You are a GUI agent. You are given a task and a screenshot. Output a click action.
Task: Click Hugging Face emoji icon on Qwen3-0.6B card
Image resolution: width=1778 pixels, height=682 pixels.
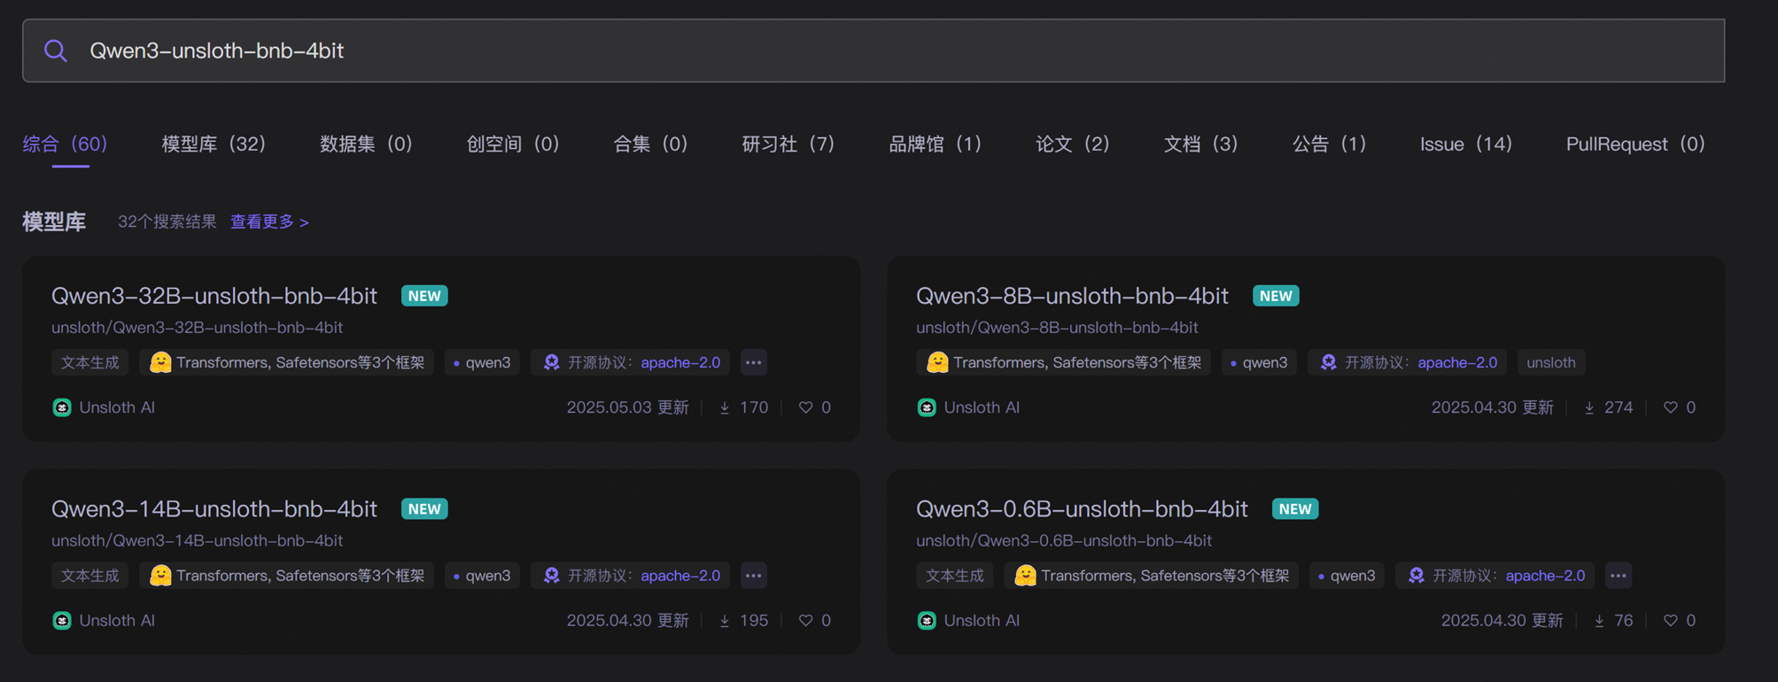pos(1025,575)
